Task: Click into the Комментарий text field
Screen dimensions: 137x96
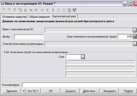Action: click(x=79, y=85)
